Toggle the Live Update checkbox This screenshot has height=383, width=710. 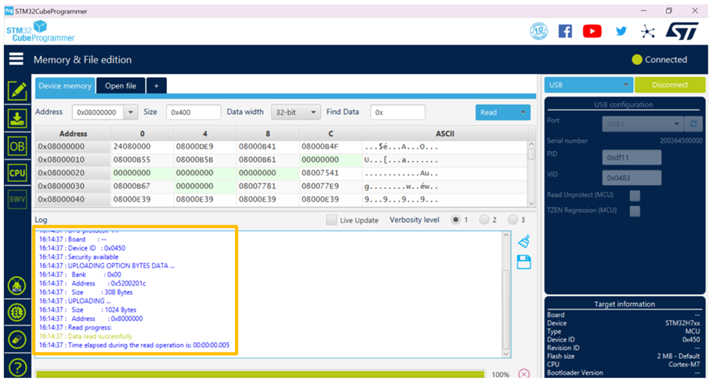pyautogui.click(x=332, y=220)
